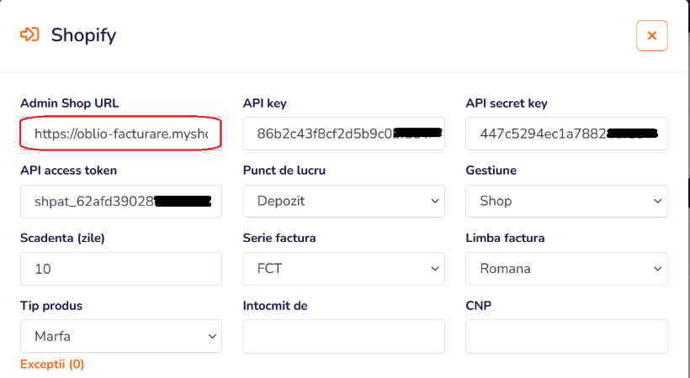Click the Intocmit de input field

click(343, 336)
